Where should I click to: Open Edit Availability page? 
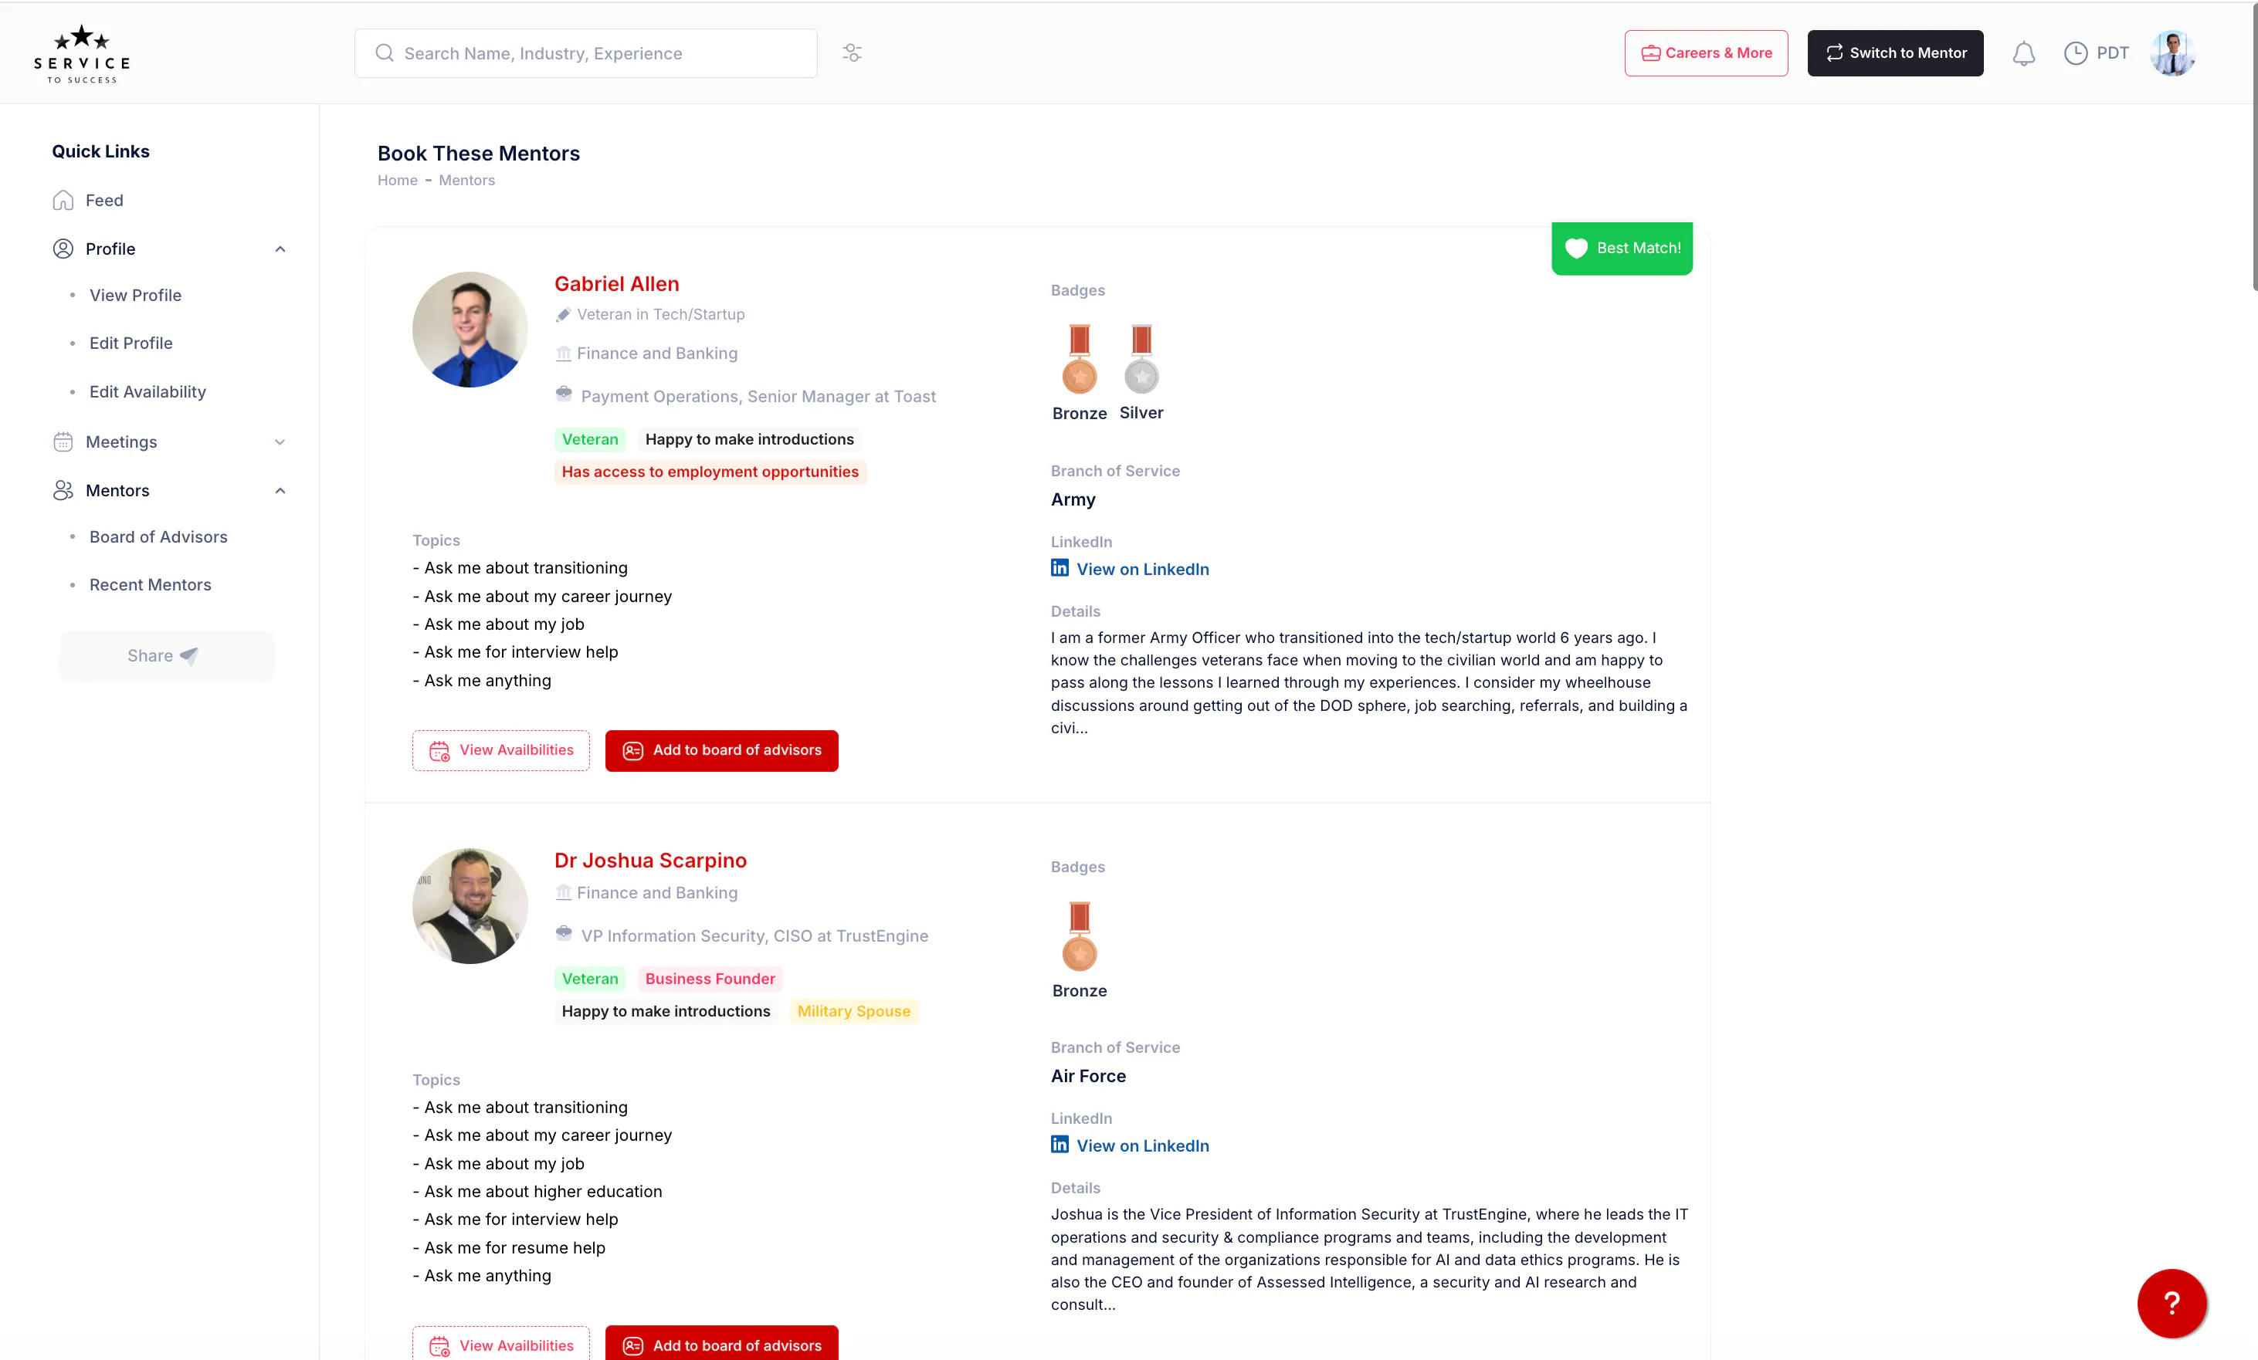tap(147, 391)
